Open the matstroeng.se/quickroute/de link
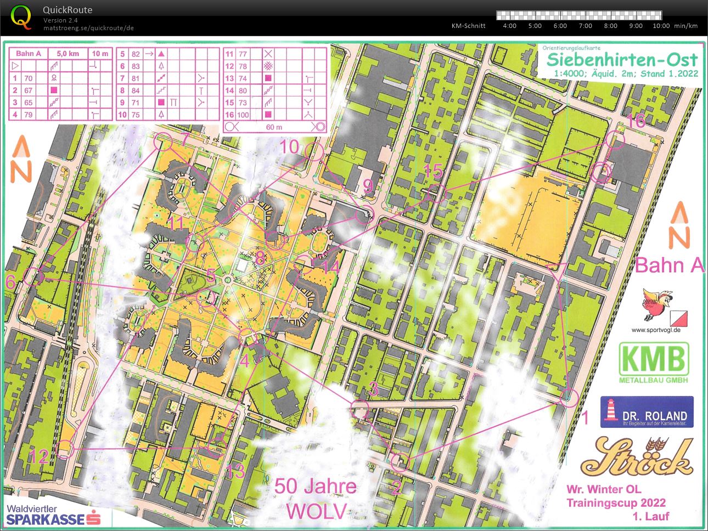708x531 pixels. coord(88,28)
